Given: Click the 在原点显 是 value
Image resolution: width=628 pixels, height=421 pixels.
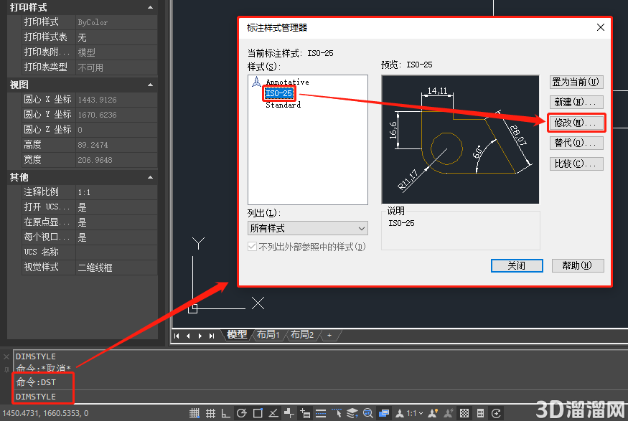Looking at the screenshot, I should coord(116,222).
